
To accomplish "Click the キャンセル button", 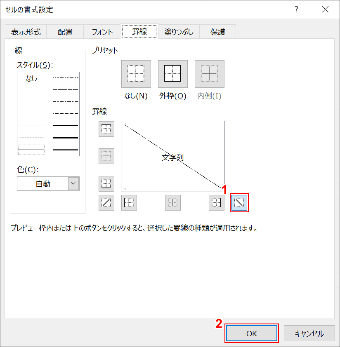I will pos(309,333).
